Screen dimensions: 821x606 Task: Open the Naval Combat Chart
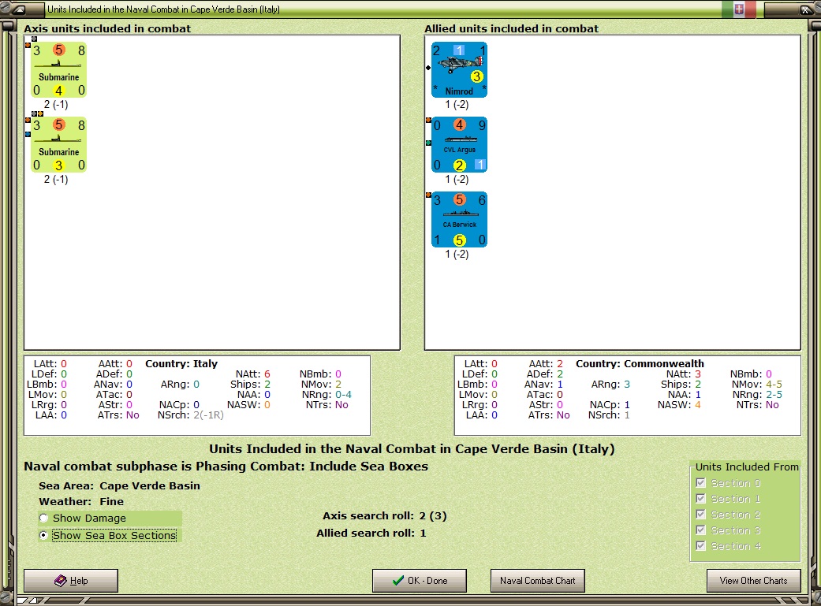(538, 581)
